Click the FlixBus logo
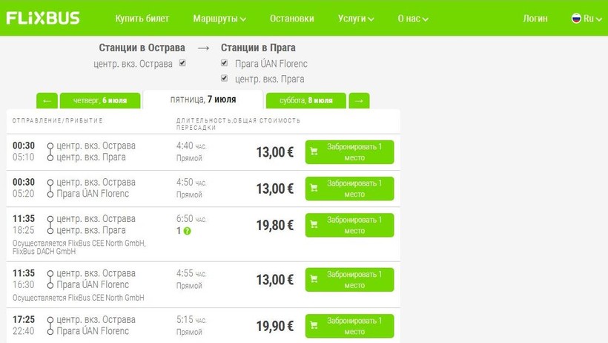 (x=43, y=18)
